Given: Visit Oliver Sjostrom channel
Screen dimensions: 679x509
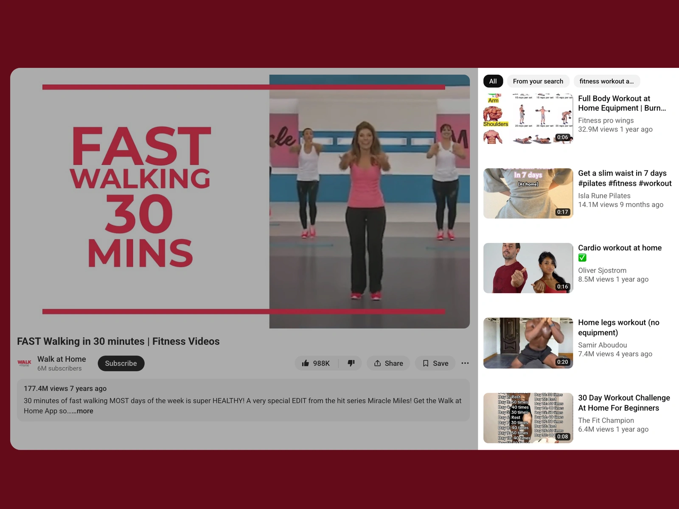Looking at the screenshot, I should click(602, 270).
